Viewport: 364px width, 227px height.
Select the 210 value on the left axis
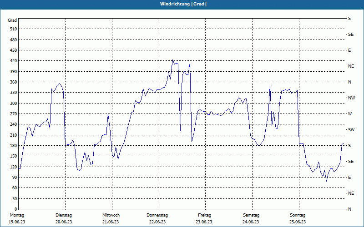pos(13,135)
